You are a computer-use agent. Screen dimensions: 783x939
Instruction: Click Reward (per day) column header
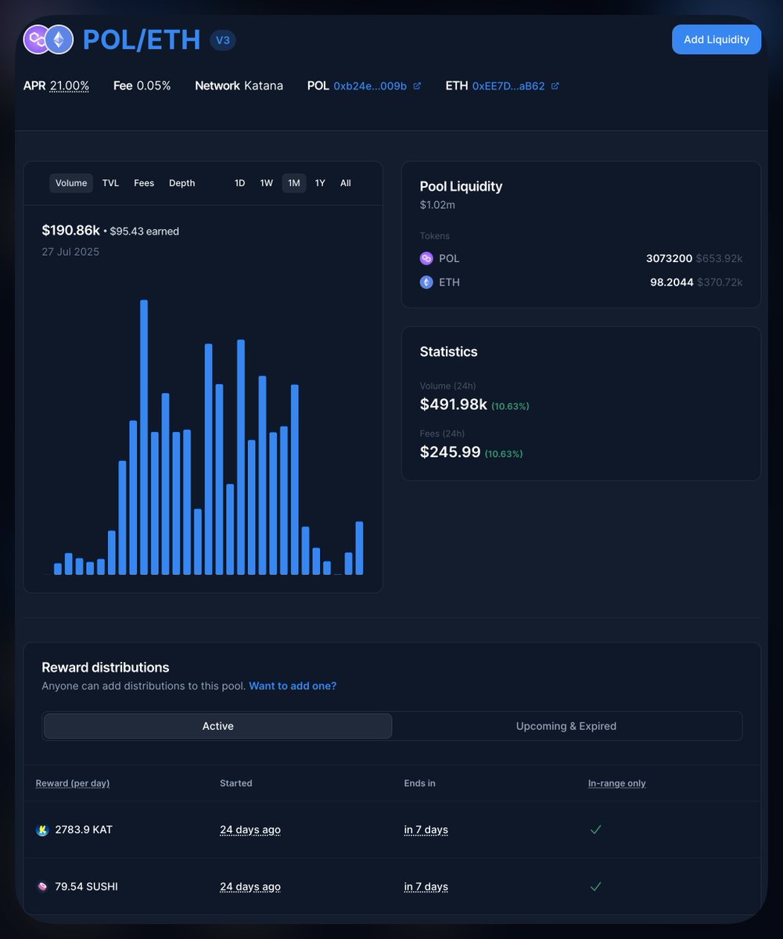pos(73,783)
